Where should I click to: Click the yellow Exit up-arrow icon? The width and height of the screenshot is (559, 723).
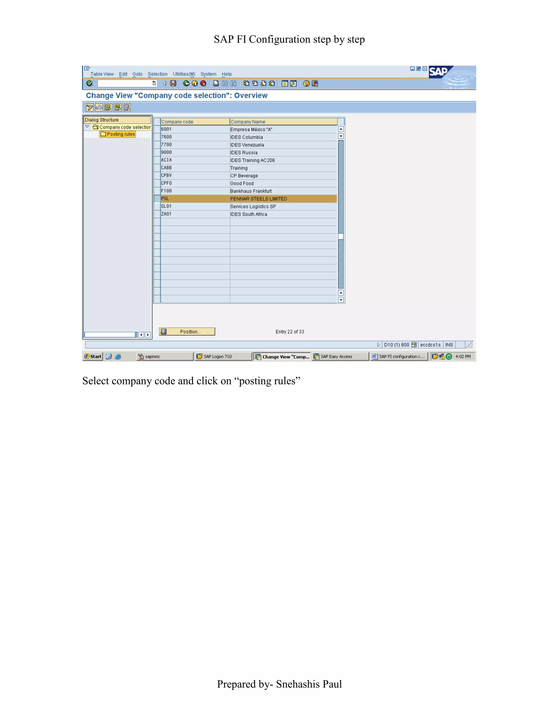(x=195, y=83)
